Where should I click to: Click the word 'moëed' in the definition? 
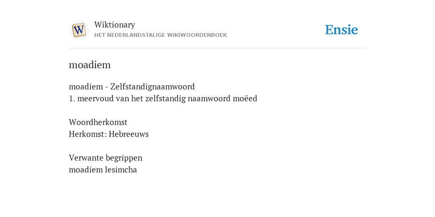(x=245, y=98)
